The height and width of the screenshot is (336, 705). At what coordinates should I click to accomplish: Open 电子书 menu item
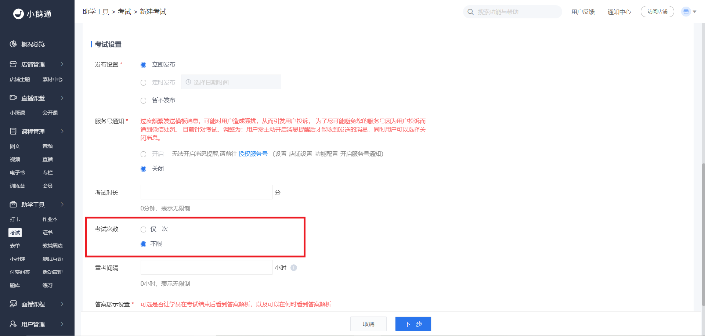18,173
